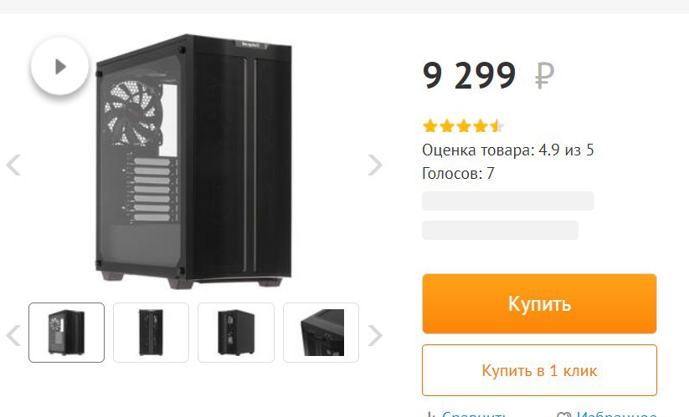Advance thumbnail strip with its right arrow
The height and width of the screenshot is (417, 689).
coord(375,335)
